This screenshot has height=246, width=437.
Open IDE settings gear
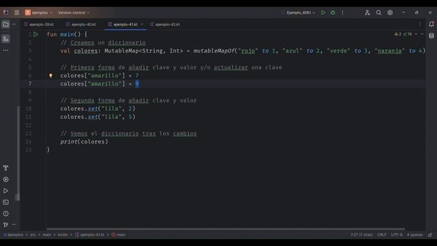coord(390,12)
